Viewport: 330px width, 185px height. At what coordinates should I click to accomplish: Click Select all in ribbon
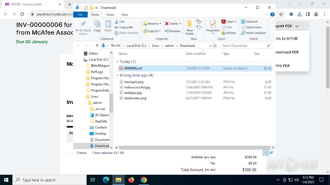coord(249,22)
